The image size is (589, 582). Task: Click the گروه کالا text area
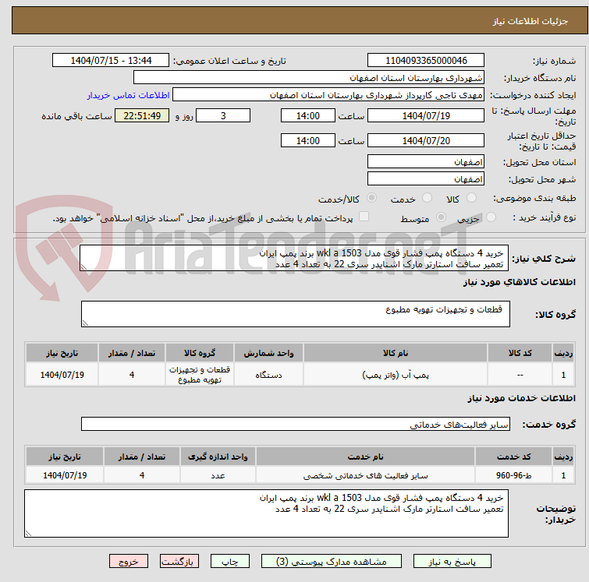pos(295,314)
